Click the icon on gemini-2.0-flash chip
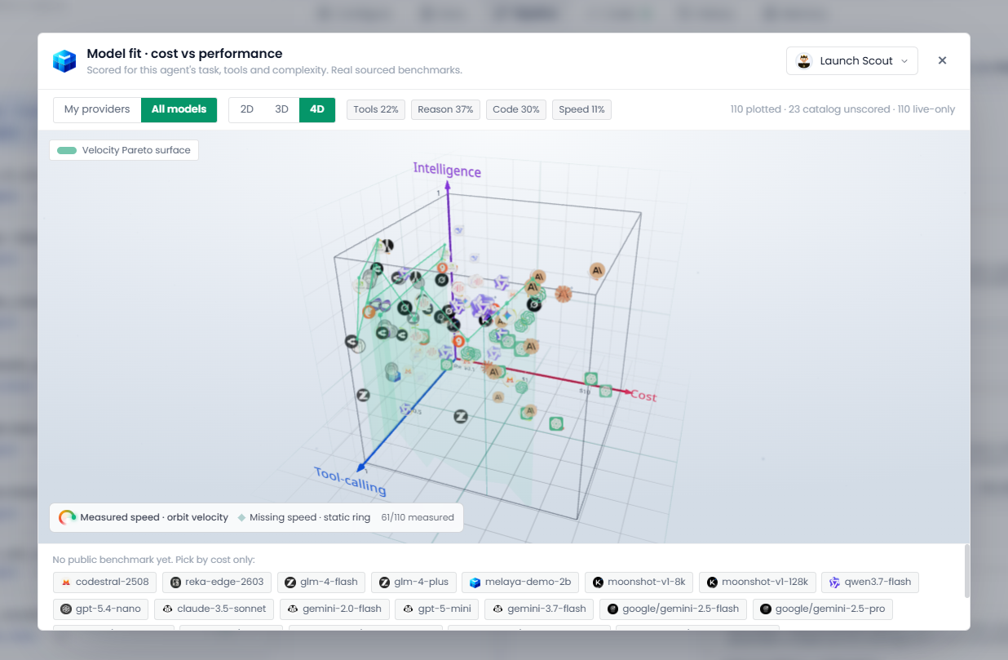This screenshot has width=1008, height=660. point(293,609)
